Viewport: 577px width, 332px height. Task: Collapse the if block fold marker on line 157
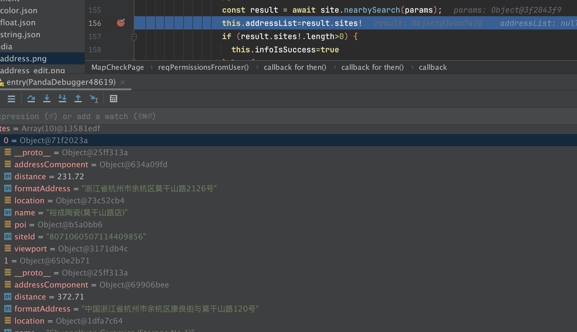(134, 37)
